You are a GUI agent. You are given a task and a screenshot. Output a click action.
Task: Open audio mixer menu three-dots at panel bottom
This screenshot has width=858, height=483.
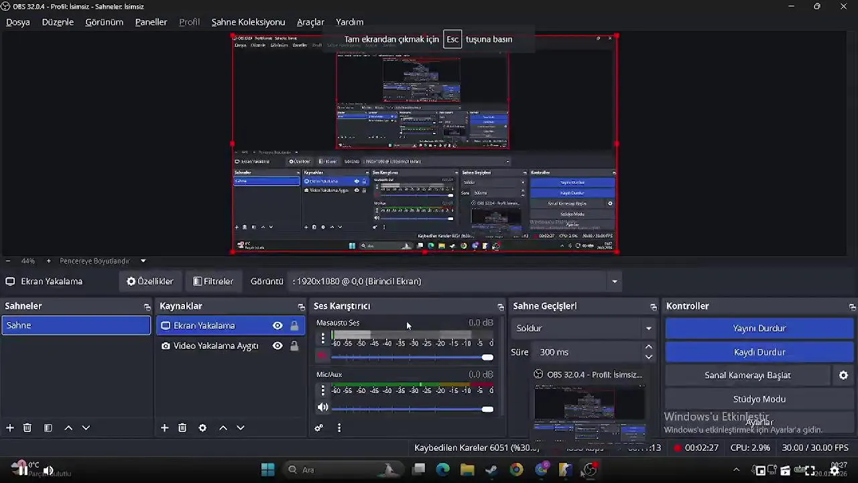tap(339, 428)
